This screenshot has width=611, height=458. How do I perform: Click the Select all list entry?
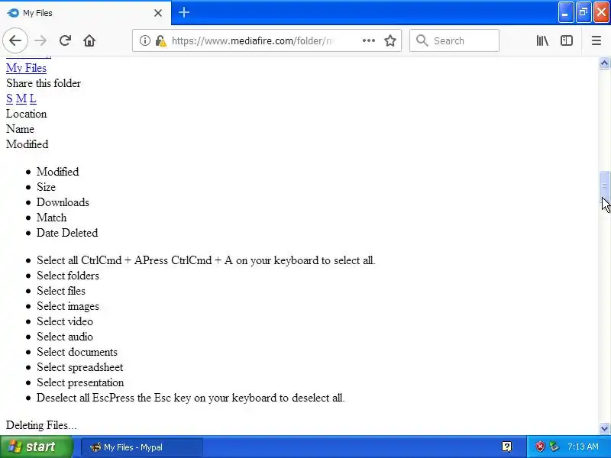click(x=205, y=260)
